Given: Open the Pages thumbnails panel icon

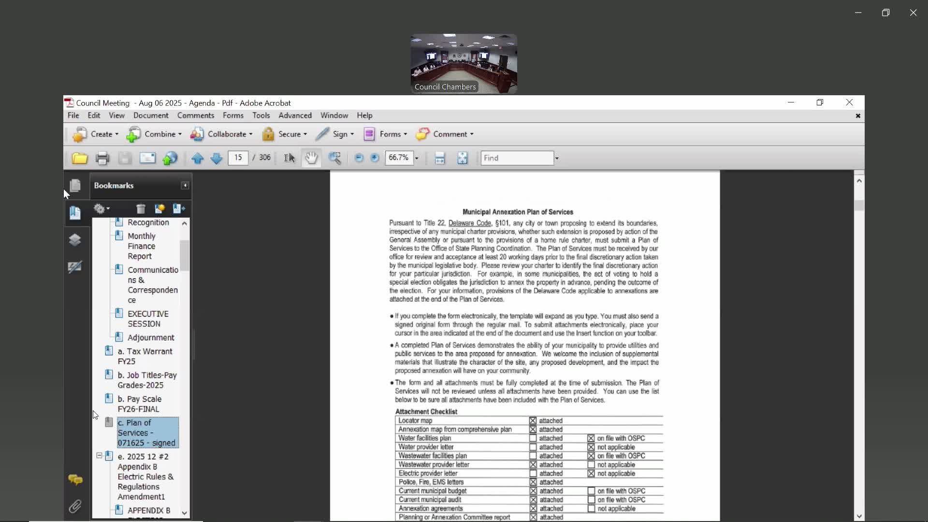Looking at the screenshot, I should point(75,186).
